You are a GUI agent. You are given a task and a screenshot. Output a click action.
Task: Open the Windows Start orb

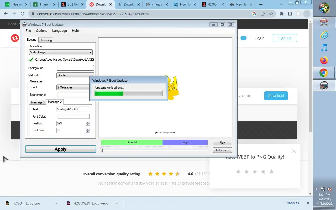point(324,8)
